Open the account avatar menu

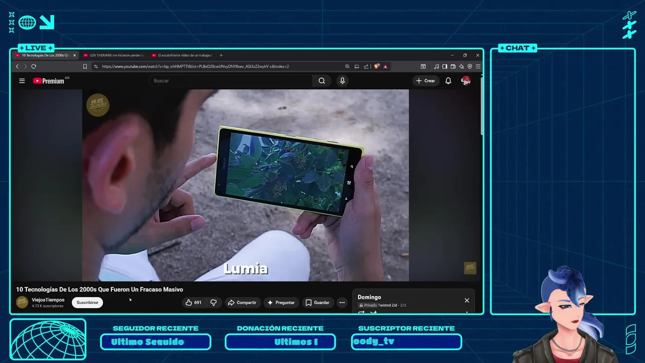(x=466, y=81)
